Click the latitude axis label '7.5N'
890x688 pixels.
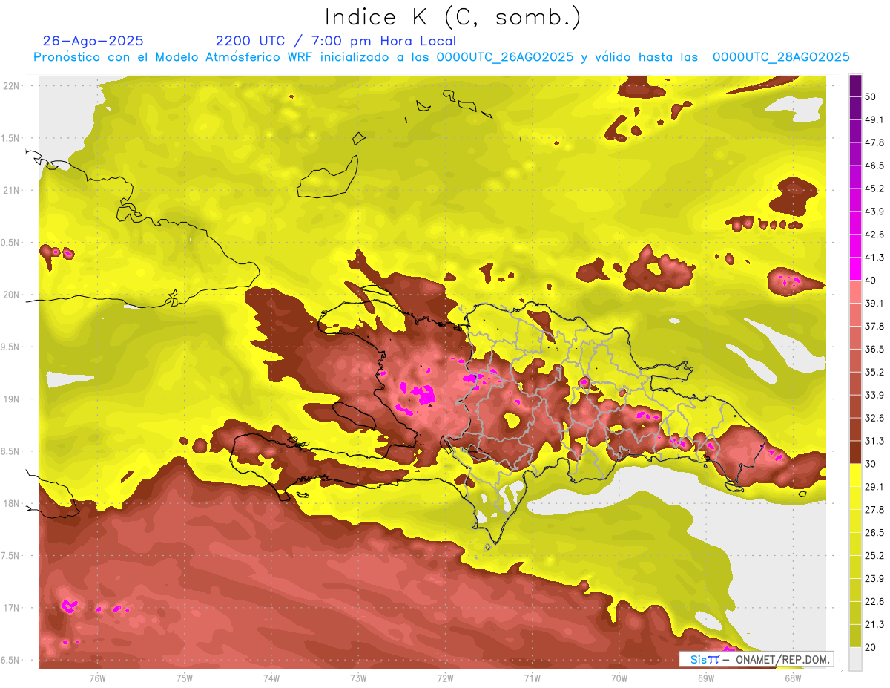[11, 556]
